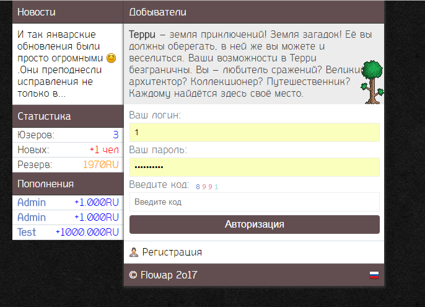Click the Russian flag icon in footer

pos(374,275)
